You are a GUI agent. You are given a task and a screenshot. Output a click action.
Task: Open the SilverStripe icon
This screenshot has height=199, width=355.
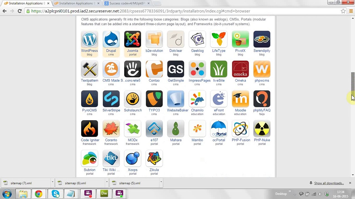pyautogui.click(x=111, y=99)
